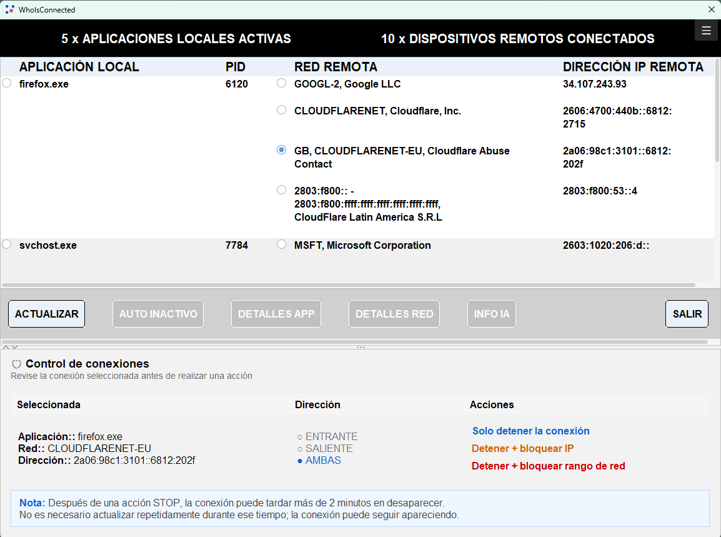Click the Red:: CLOUDFLARENET-EU detail line

point(84,448)
